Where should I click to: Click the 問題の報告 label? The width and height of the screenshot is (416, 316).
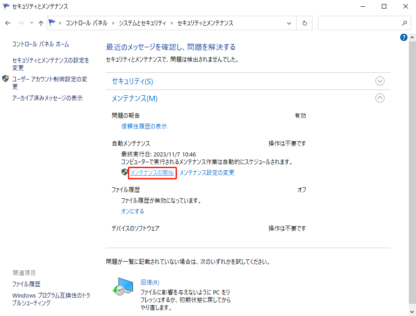tap(126, 116)
